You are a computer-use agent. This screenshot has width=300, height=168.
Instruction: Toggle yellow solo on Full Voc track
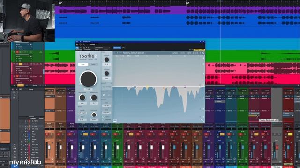[20, 64]
